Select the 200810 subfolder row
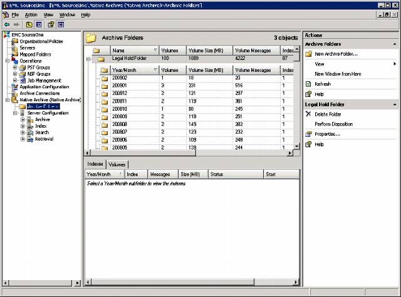This screenshot has width=401, height=297. pyautogui.click(x=196, y=109)
